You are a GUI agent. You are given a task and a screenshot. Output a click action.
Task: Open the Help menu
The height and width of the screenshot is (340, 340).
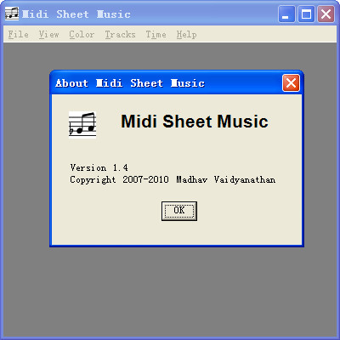tap(186, 35)
